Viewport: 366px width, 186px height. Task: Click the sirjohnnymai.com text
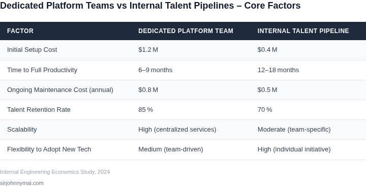click(22, 183)
